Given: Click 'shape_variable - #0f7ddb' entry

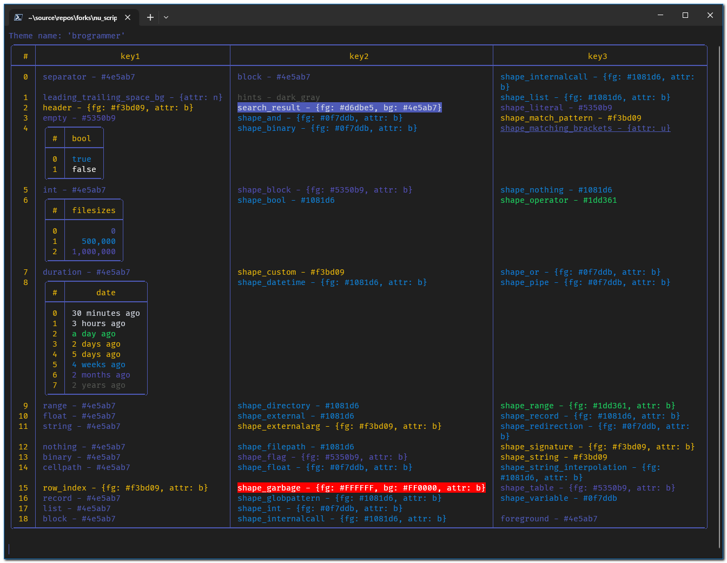Looking at the screenshot, I should click(x=559, y=498).
